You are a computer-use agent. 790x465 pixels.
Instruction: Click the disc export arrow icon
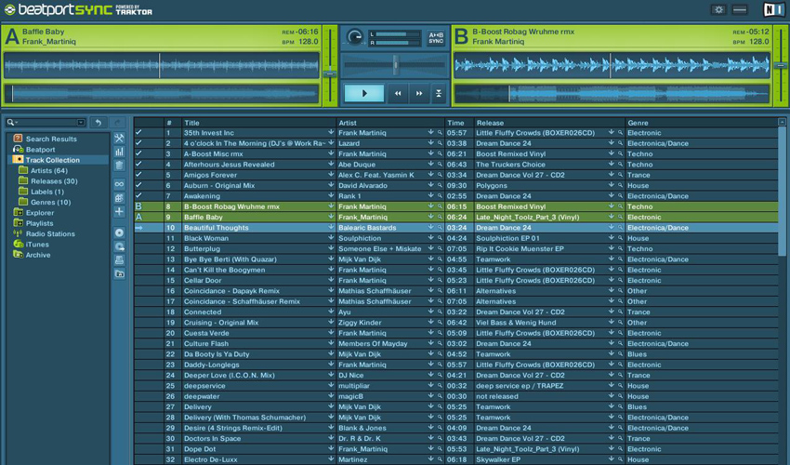click(119, 246)
